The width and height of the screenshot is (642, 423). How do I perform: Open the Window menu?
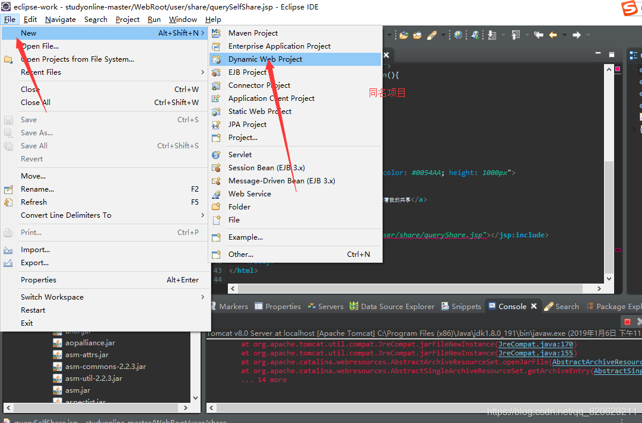[183, 19]
